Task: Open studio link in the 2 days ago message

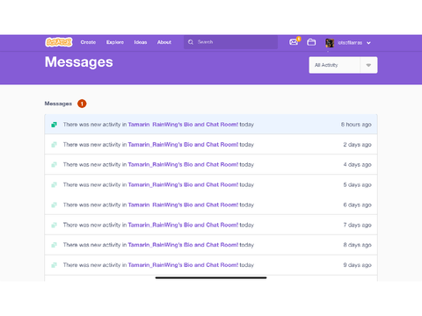Action: pyautogui.click(x=183, y=145)
